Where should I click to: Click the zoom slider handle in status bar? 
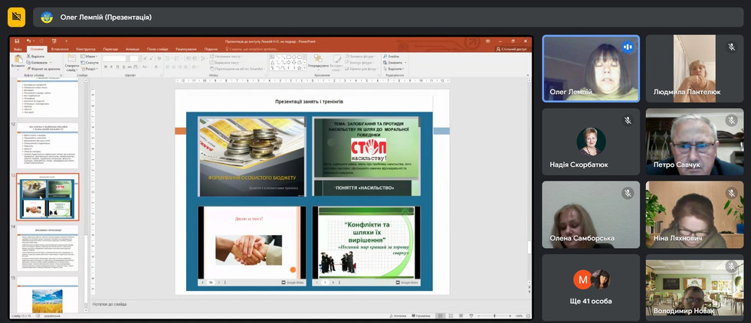pyautogui.click(x=494, y=316)
